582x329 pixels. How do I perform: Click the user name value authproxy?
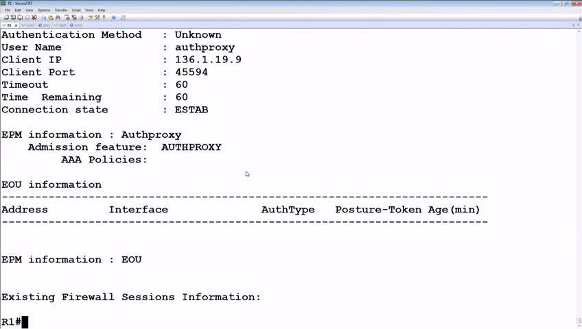[205, 47]
